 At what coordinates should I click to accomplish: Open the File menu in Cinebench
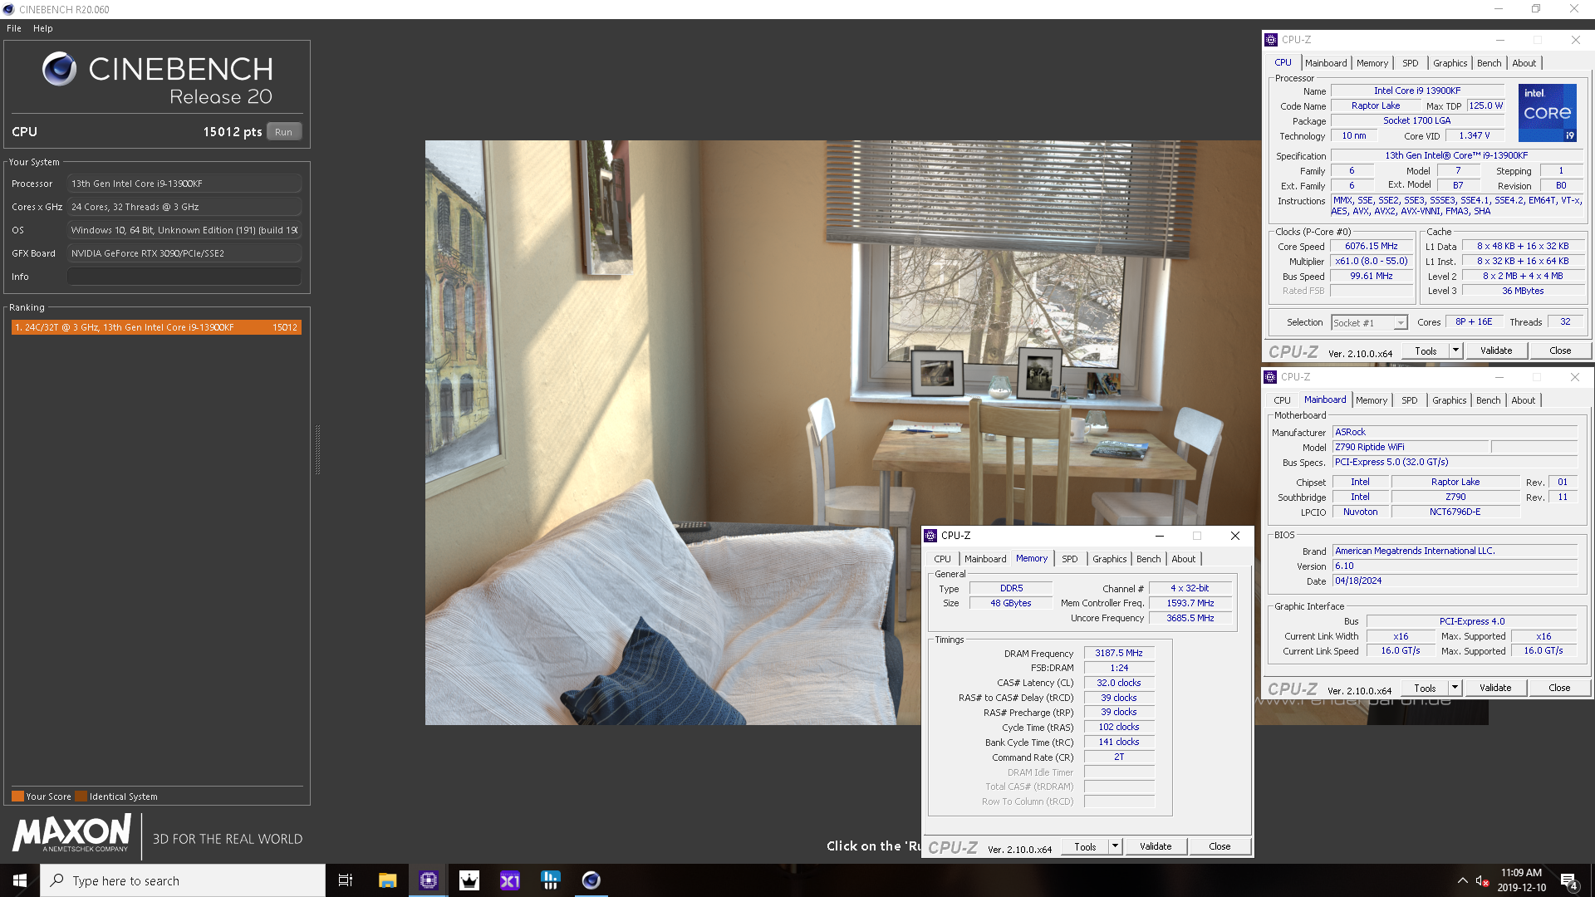coord(14,28)
